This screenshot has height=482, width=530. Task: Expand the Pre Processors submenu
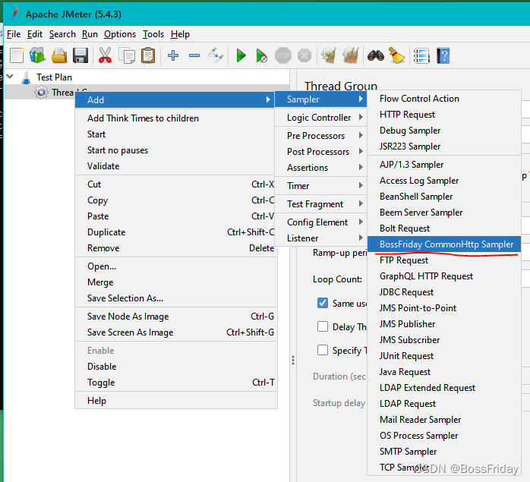pyautogui.click(x=320, y=136)
